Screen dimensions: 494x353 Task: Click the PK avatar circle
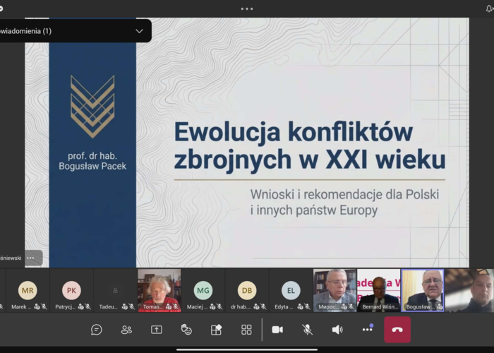[71, 290]
